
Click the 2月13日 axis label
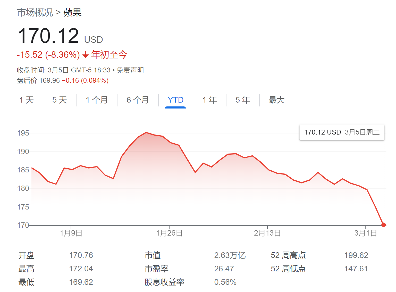pos(267,233)
